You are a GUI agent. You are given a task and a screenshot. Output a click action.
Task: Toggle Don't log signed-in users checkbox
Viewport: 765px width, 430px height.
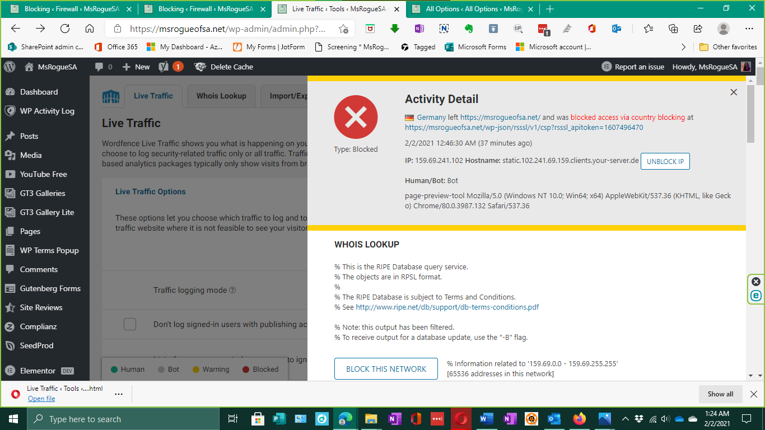click(x=130, y=324)
